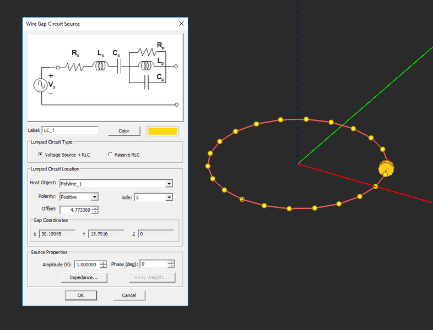Click the yellow lumped source icon on the loop
Viewport: 433px width, 330px height.
(386, 169)
